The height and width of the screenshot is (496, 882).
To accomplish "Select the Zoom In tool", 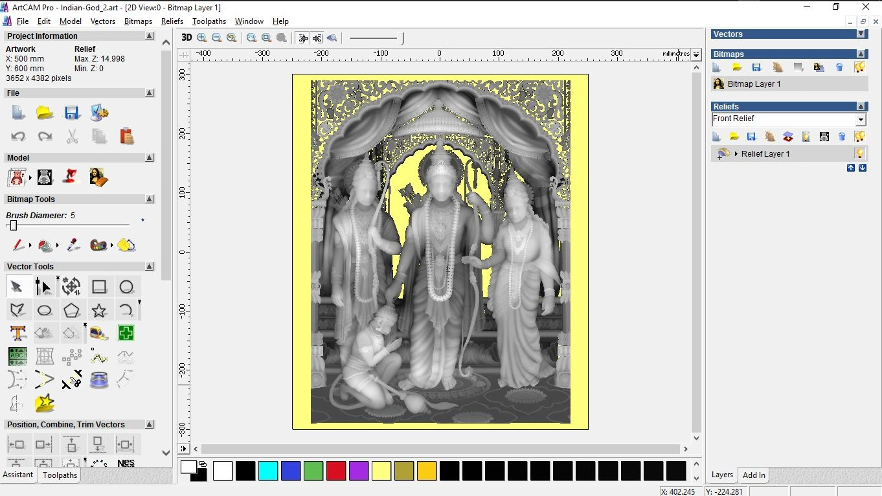I will click(201, 38).
